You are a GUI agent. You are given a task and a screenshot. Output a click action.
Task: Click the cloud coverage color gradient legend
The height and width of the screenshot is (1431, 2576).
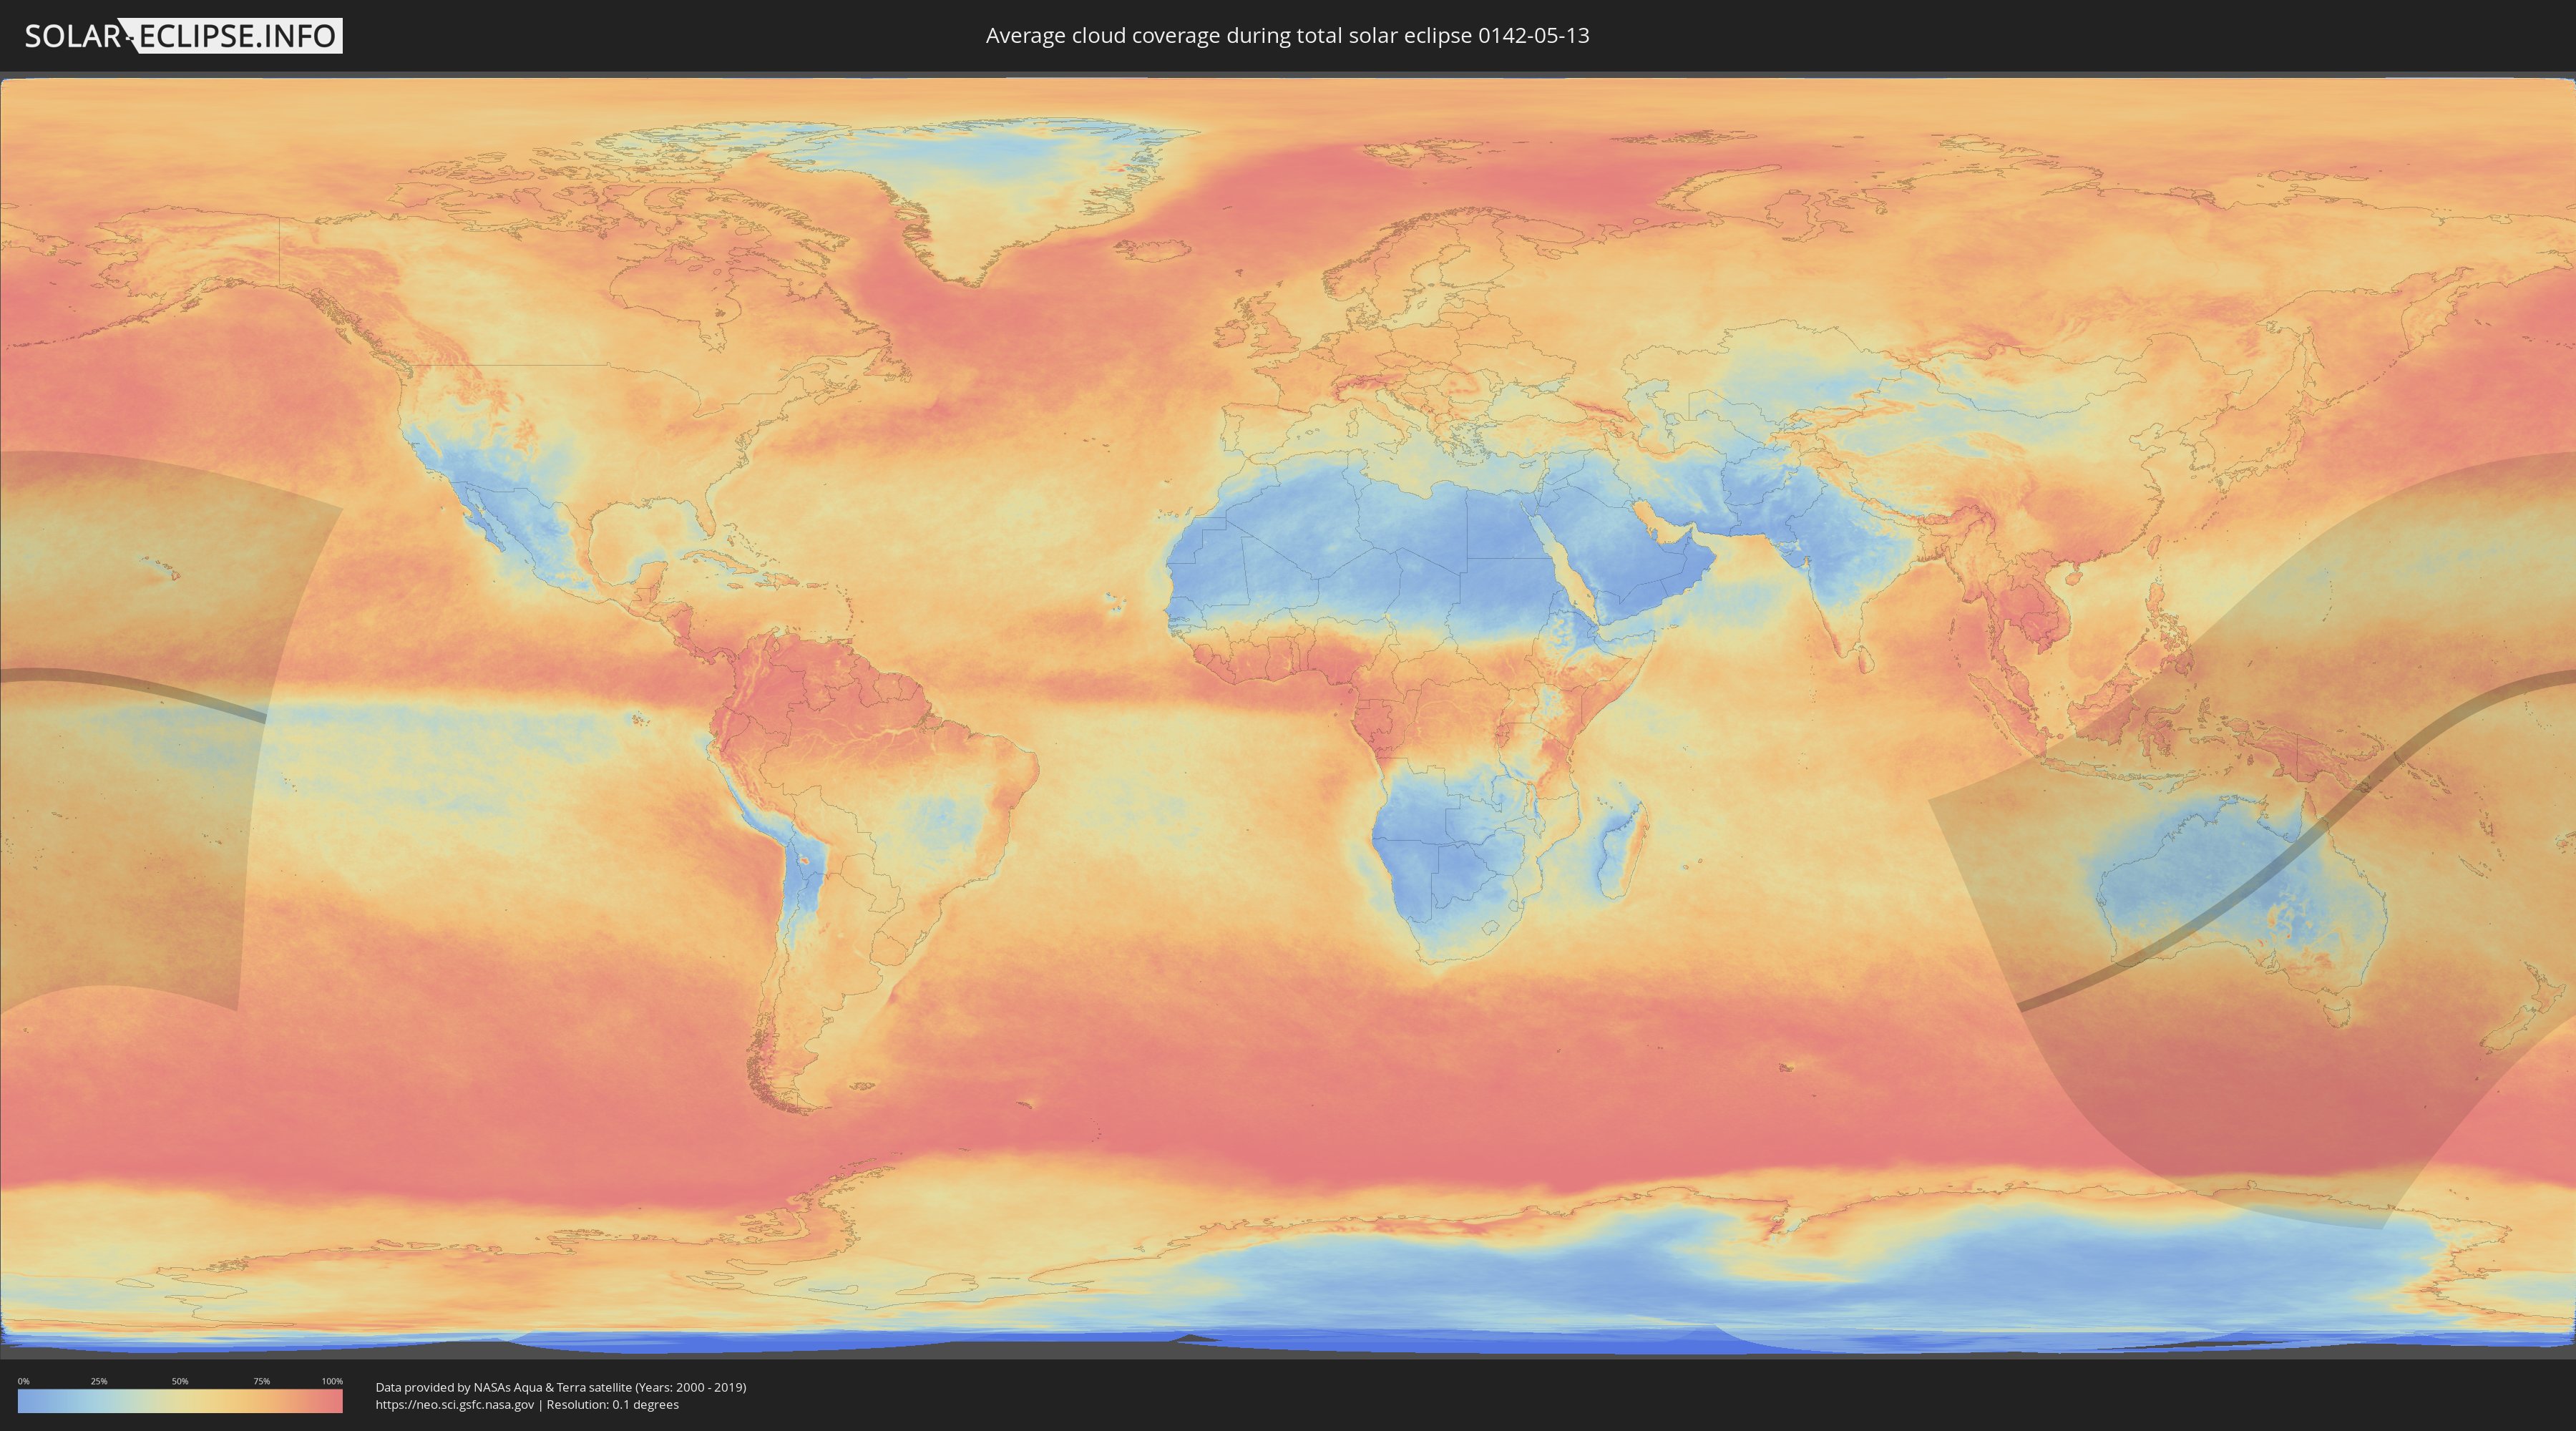click(x=180, y=1401)
